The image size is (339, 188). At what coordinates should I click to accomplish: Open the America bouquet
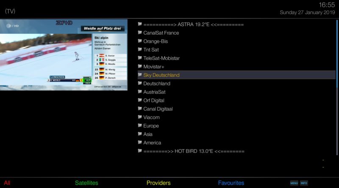(236, 143)
